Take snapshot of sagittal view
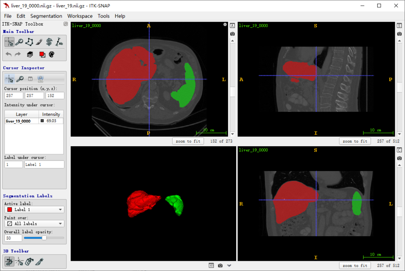The image size is (405, 271). point(399,34)
